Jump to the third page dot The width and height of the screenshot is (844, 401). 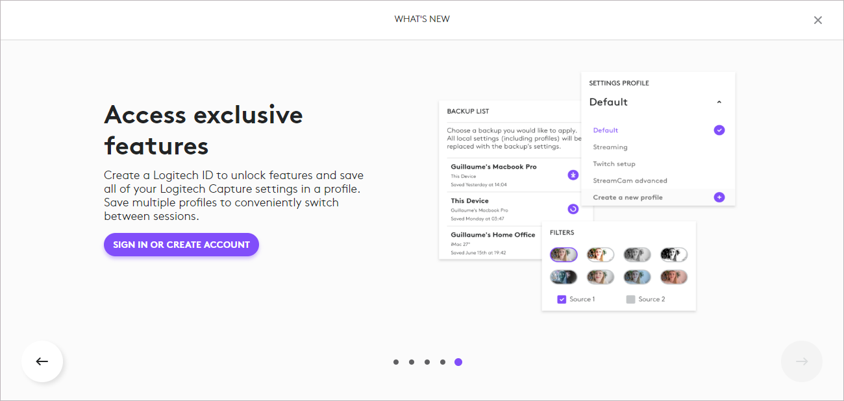pos(427,362)
